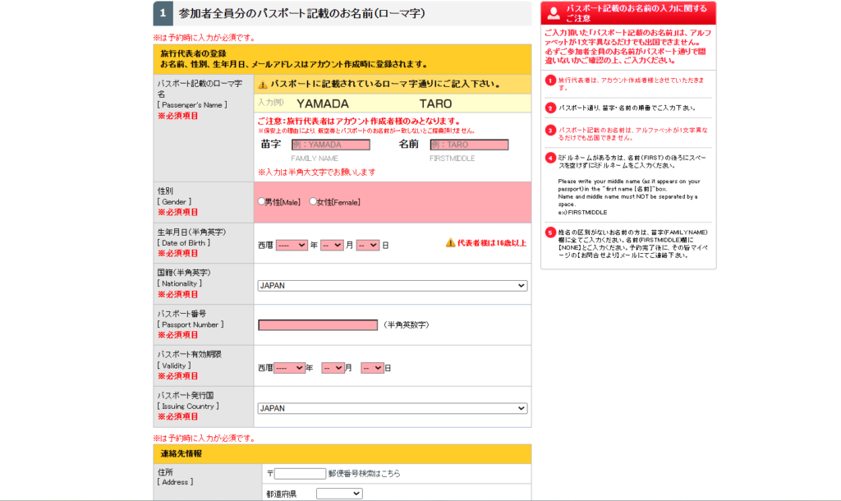This screenshot has width=841, height=501.
Task: Open the birth year dropdown
Action: [x=292, y=245]
